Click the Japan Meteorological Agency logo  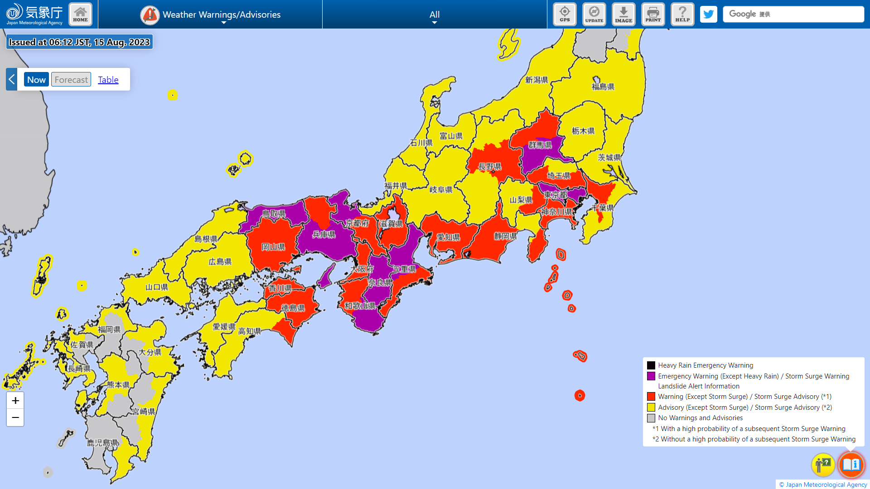coord(34,14)
